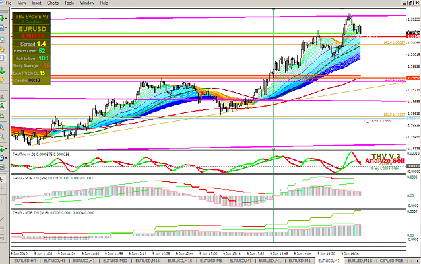
Task: Open the Profiles icon in the toolbar
Action: click(2, 28)
